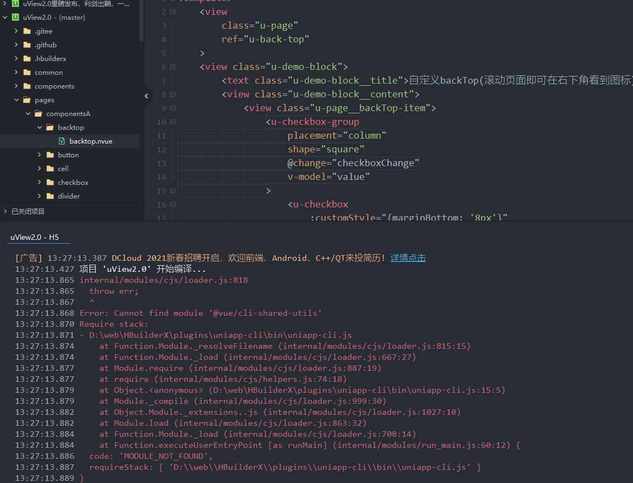Click the .gitee folder icon
The height and width of the screenshot is (483, 633).
tap(27, 31)
